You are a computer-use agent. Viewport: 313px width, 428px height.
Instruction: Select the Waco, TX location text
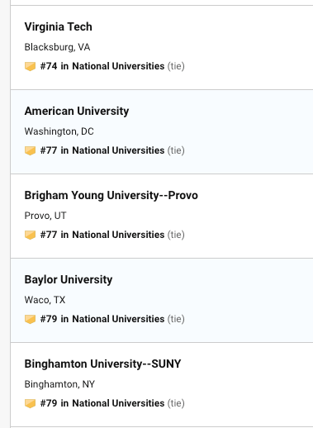(45, 300)
